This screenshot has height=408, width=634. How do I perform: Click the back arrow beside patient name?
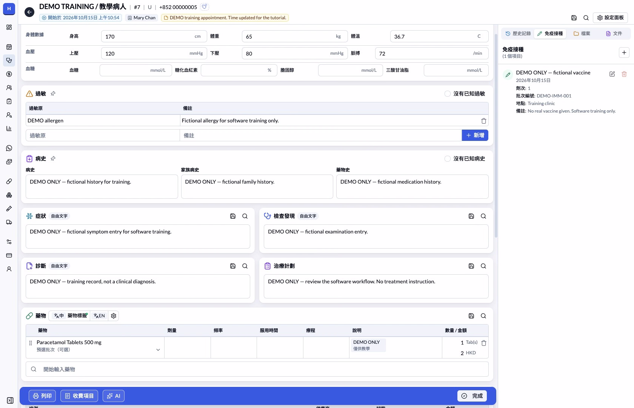pyautogui.click(x=29, y=12)
